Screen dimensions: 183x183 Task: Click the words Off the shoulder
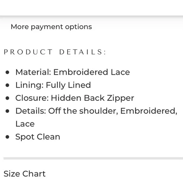pyautogui.click(x=83, y=111)
